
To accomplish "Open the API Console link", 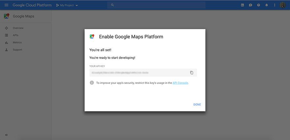I will pos(180,83).
